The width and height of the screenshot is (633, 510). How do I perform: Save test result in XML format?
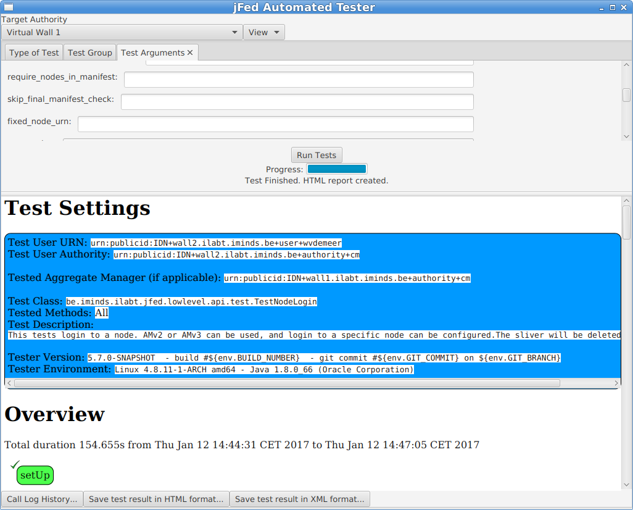[x=300, y=499]
